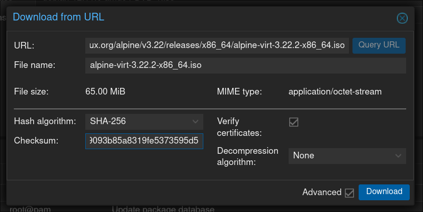The image size is (423, 212).
Task: Click the Hash algorithm label
Action: (45, 122)
